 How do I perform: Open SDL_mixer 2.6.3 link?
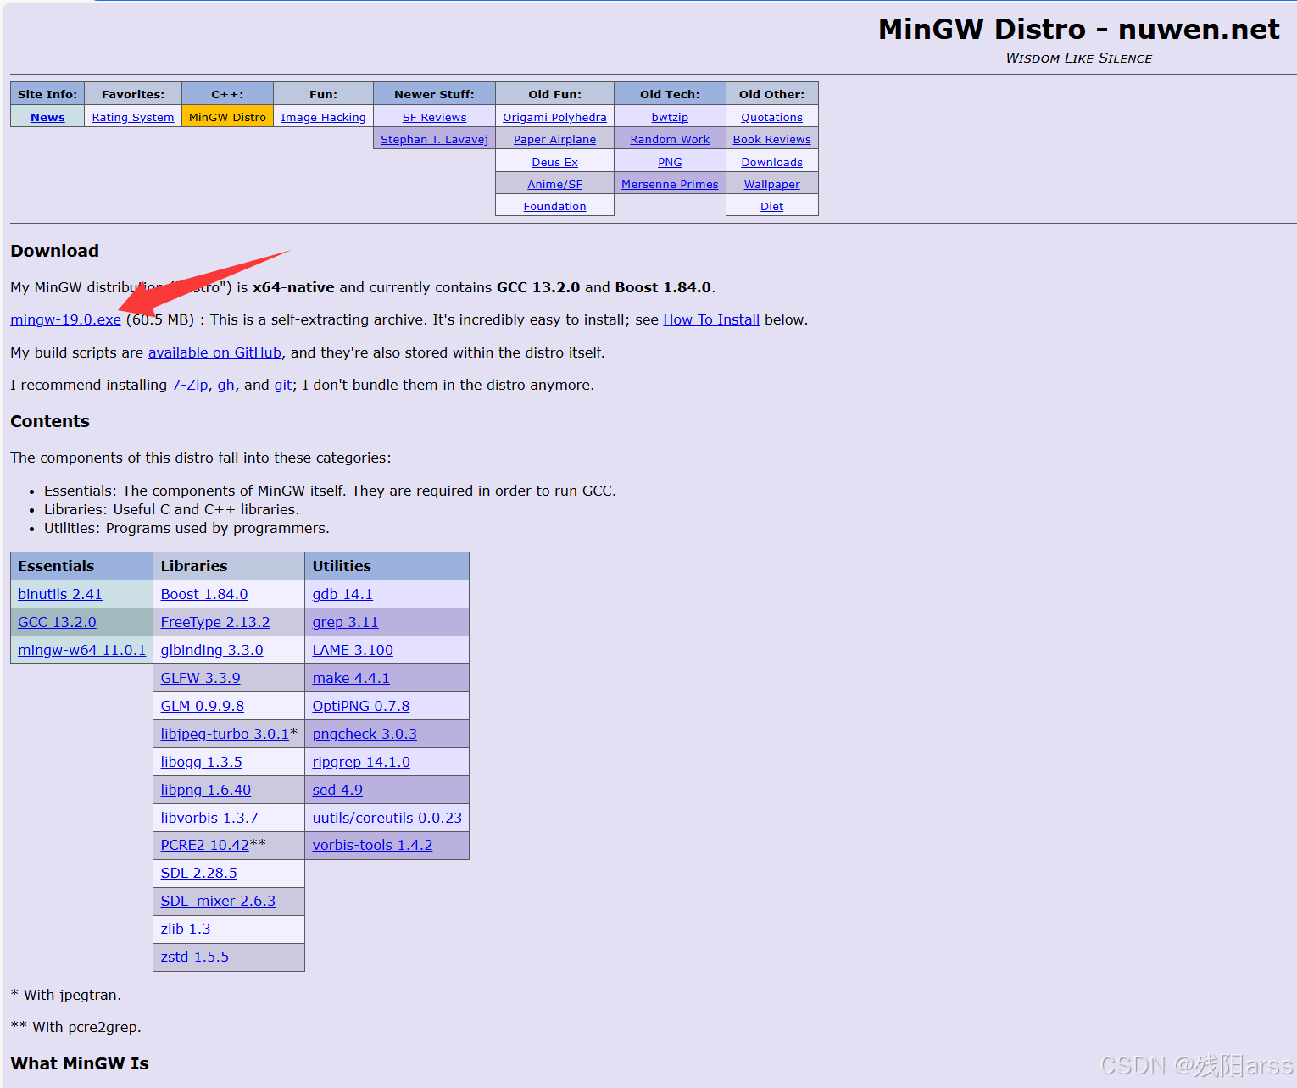pos(218,901)
